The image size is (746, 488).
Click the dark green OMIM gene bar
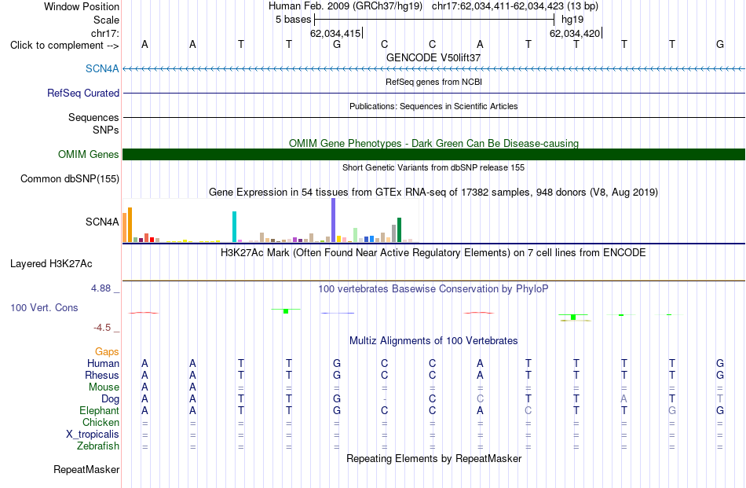(x=433, y=154)
